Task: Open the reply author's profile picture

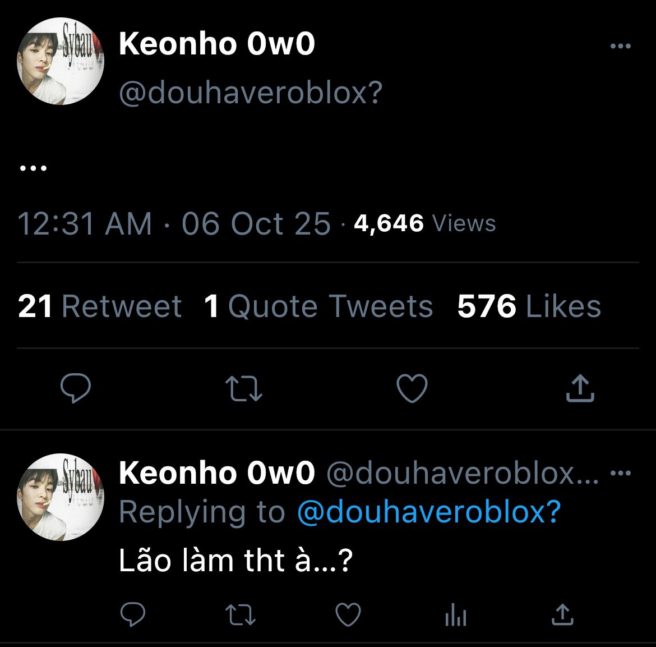Action: pos(61,497)
